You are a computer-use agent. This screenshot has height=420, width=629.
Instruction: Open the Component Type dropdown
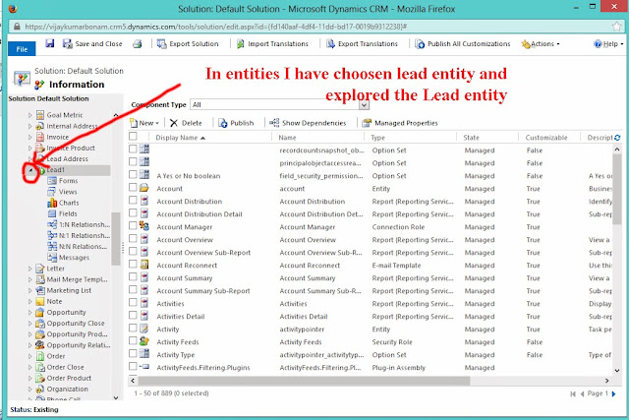tap(364, 104)
